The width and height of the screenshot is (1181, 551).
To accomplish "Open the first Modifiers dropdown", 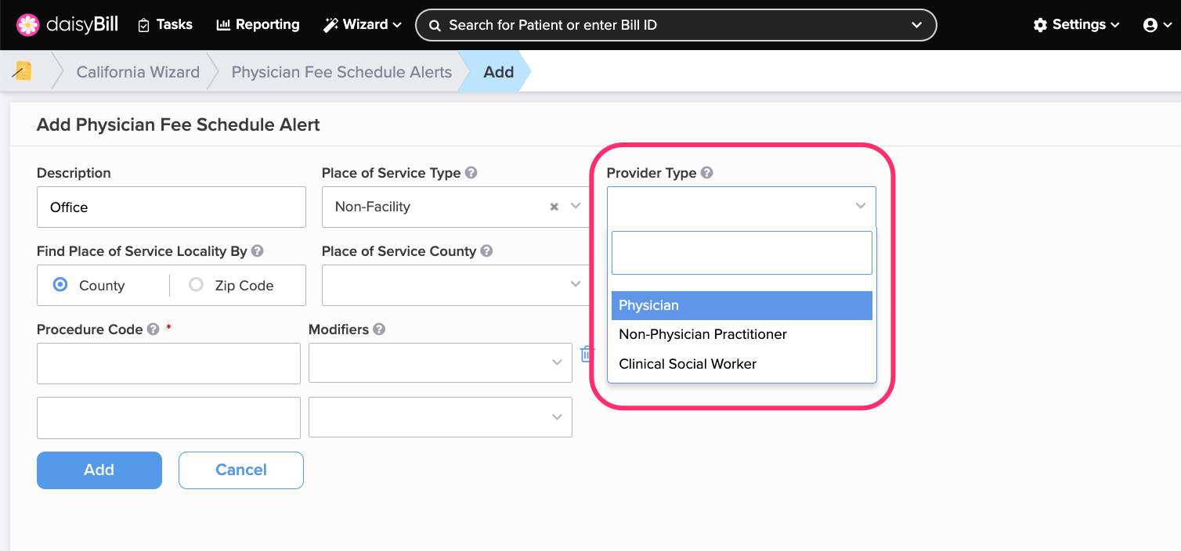I will (440, 362).
